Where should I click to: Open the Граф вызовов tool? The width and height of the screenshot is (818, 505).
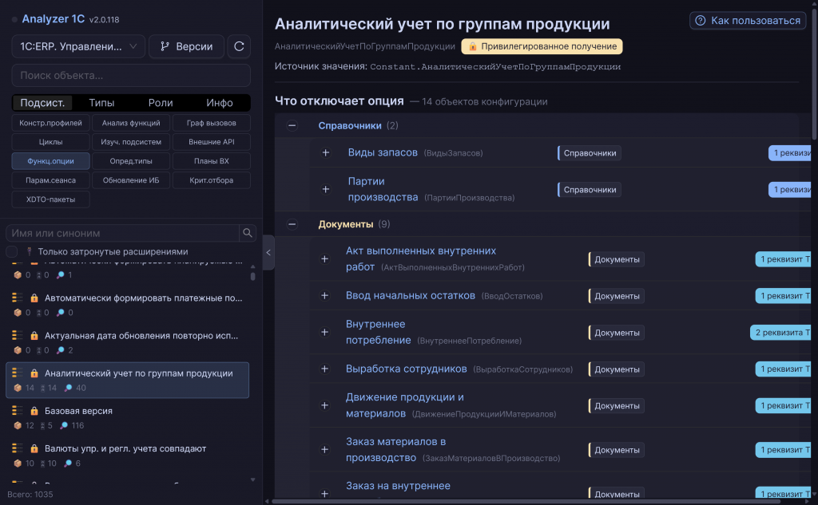[211, 123]
